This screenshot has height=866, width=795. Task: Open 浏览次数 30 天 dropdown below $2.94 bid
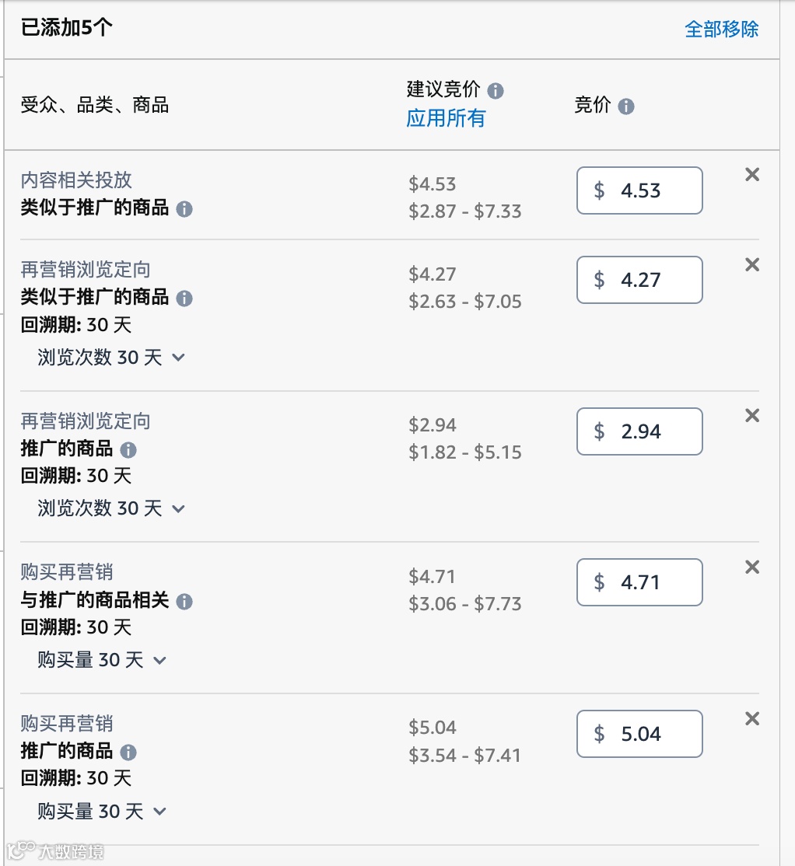click(x=111, y=508)
